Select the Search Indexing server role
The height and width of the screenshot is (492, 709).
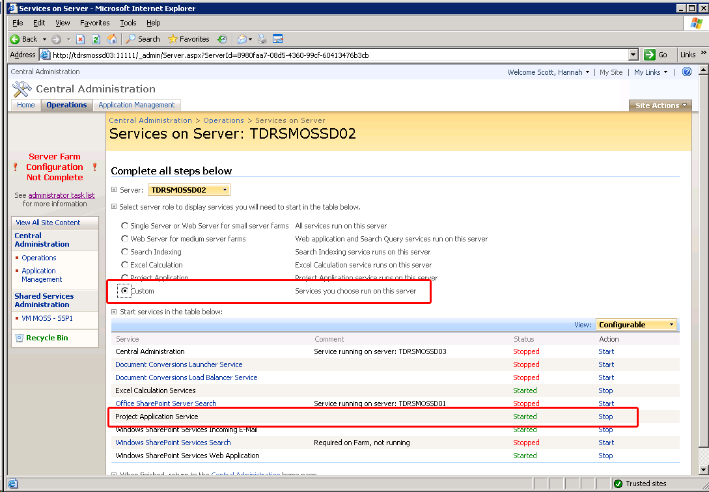click(x=124, y=252)
